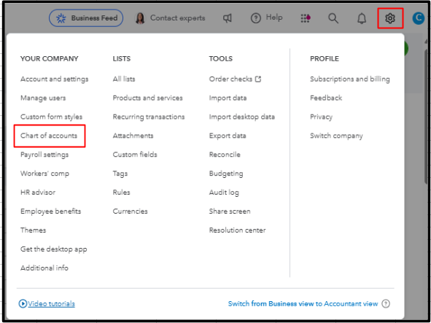Open the Audit log
This screenshot has width=431, height=323.
pos(224,192)
